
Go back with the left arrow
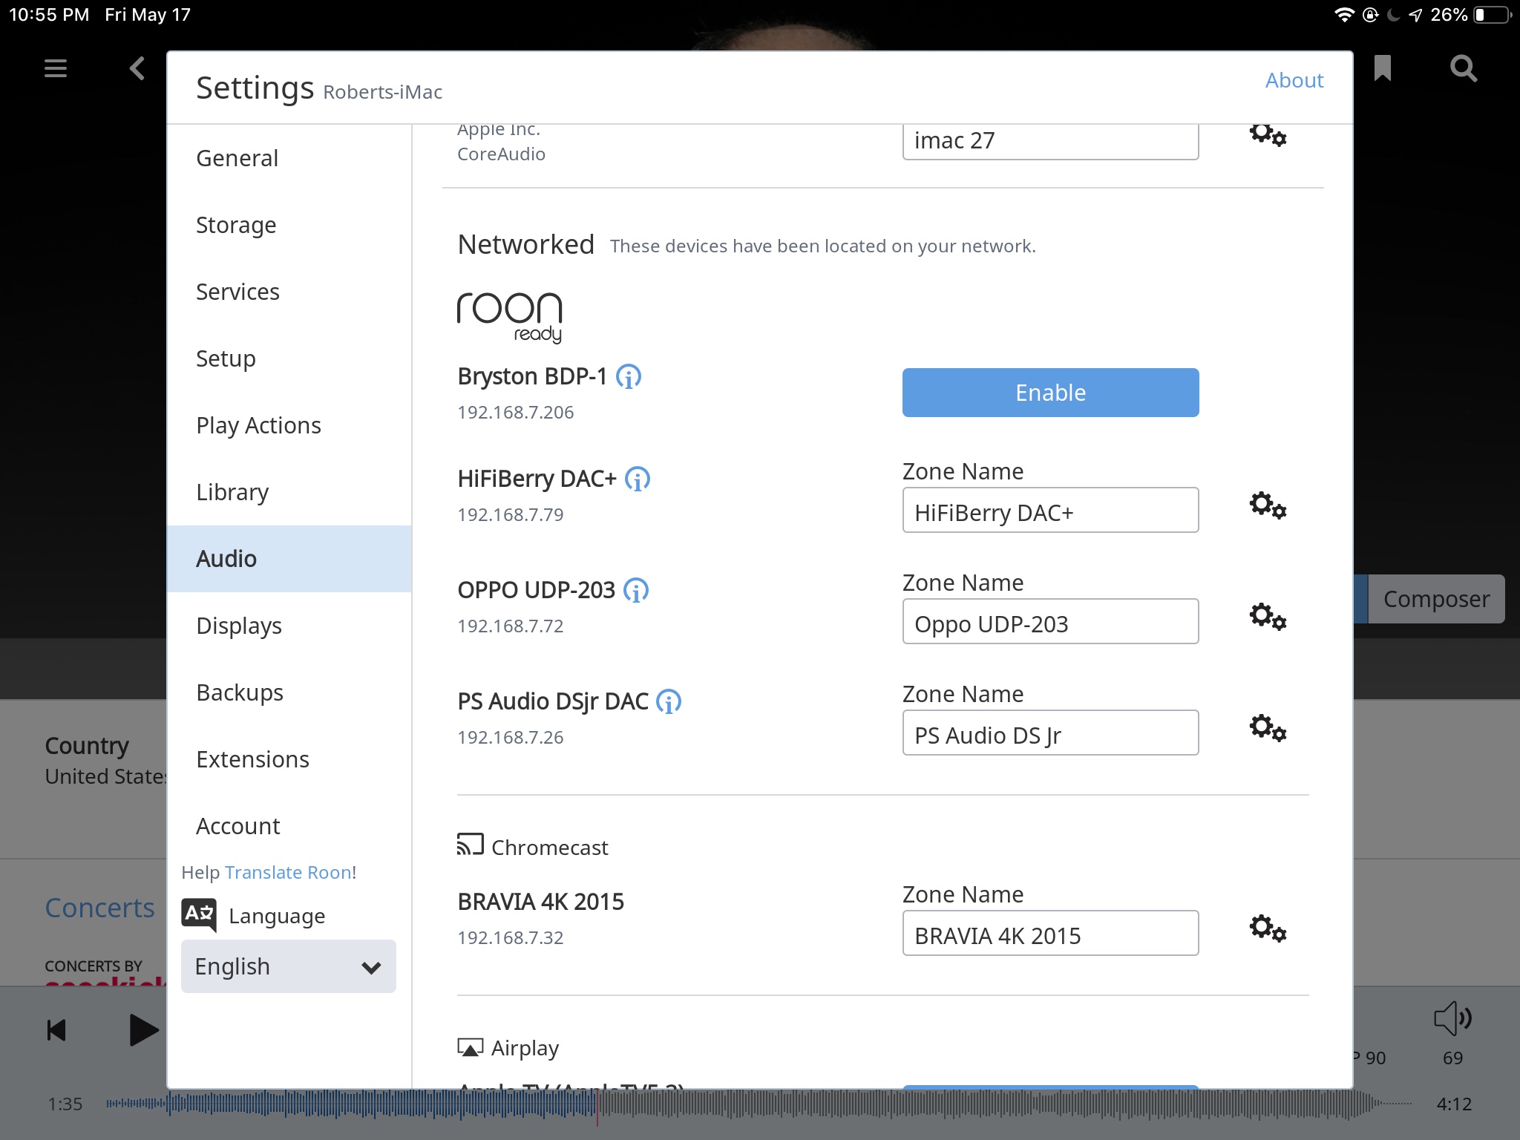[x=137, y=68]
